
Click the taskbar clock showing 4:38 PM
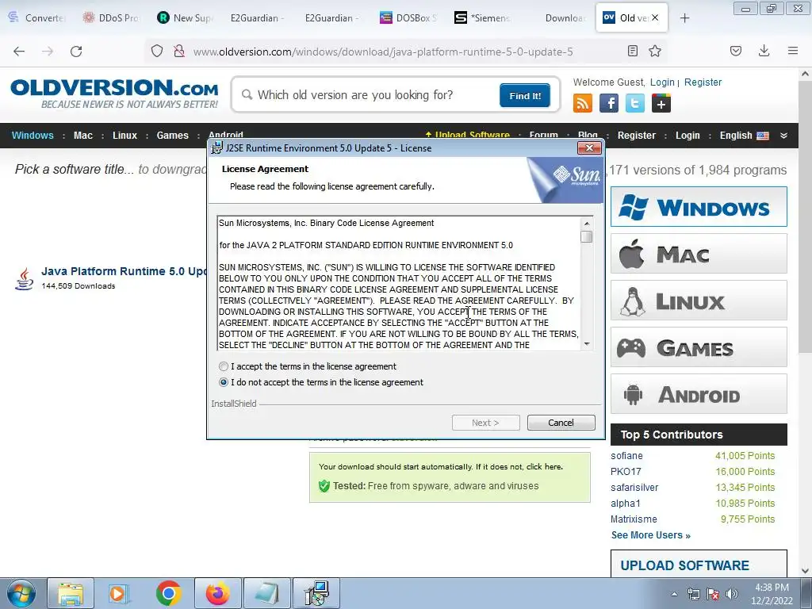(772, 593)
